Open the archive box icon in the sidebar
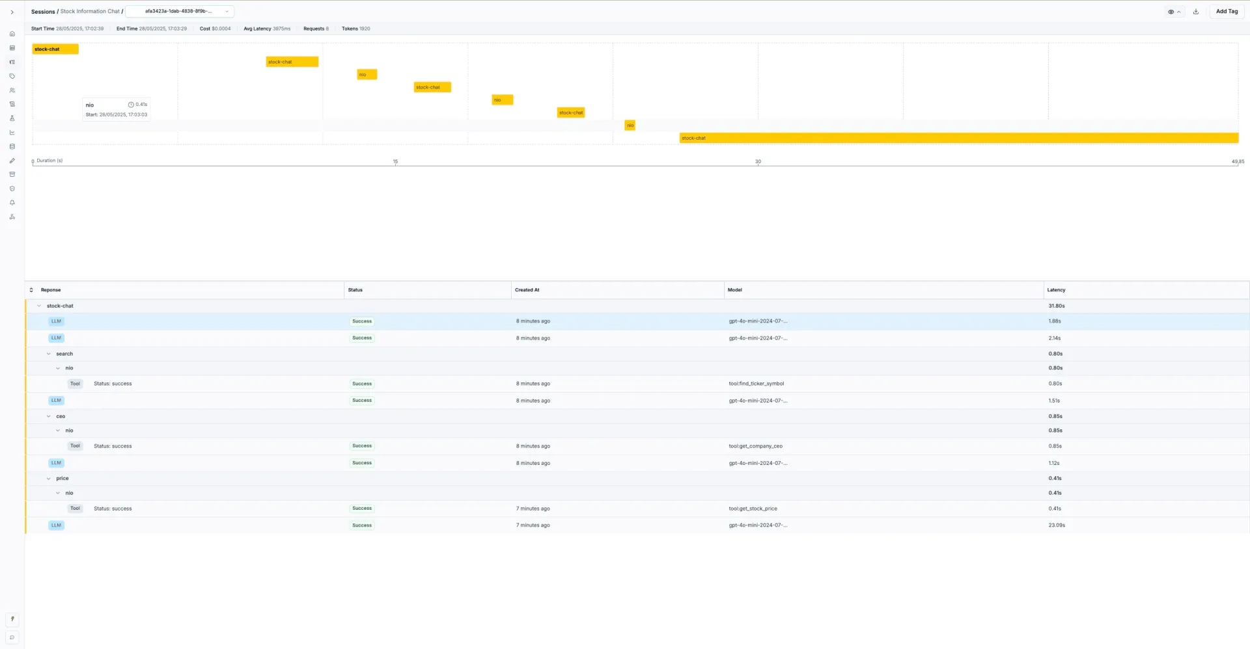 pyautogui.click(x=12, y=174)
